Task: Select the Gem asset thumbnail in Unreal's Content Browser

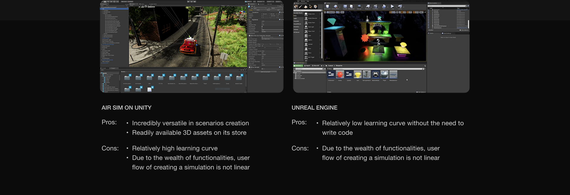Action: (x=358, y=74)
